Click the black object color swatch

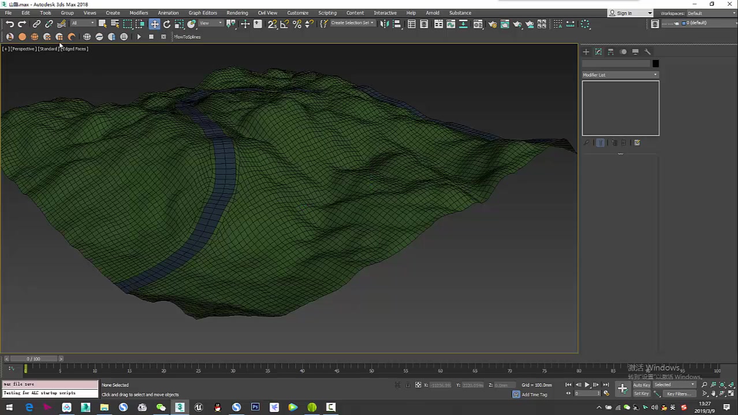point(655,64)
